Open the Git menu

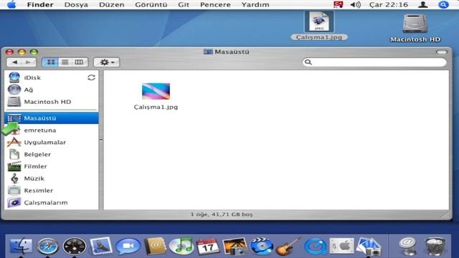click(x=184, y=5)
